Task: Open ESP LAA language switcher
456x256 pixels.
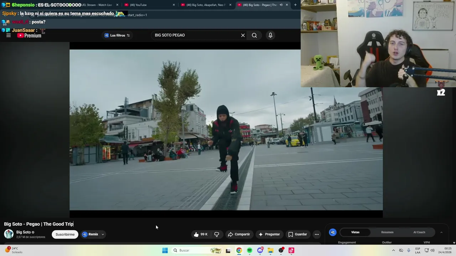Action: pos(418,250)
